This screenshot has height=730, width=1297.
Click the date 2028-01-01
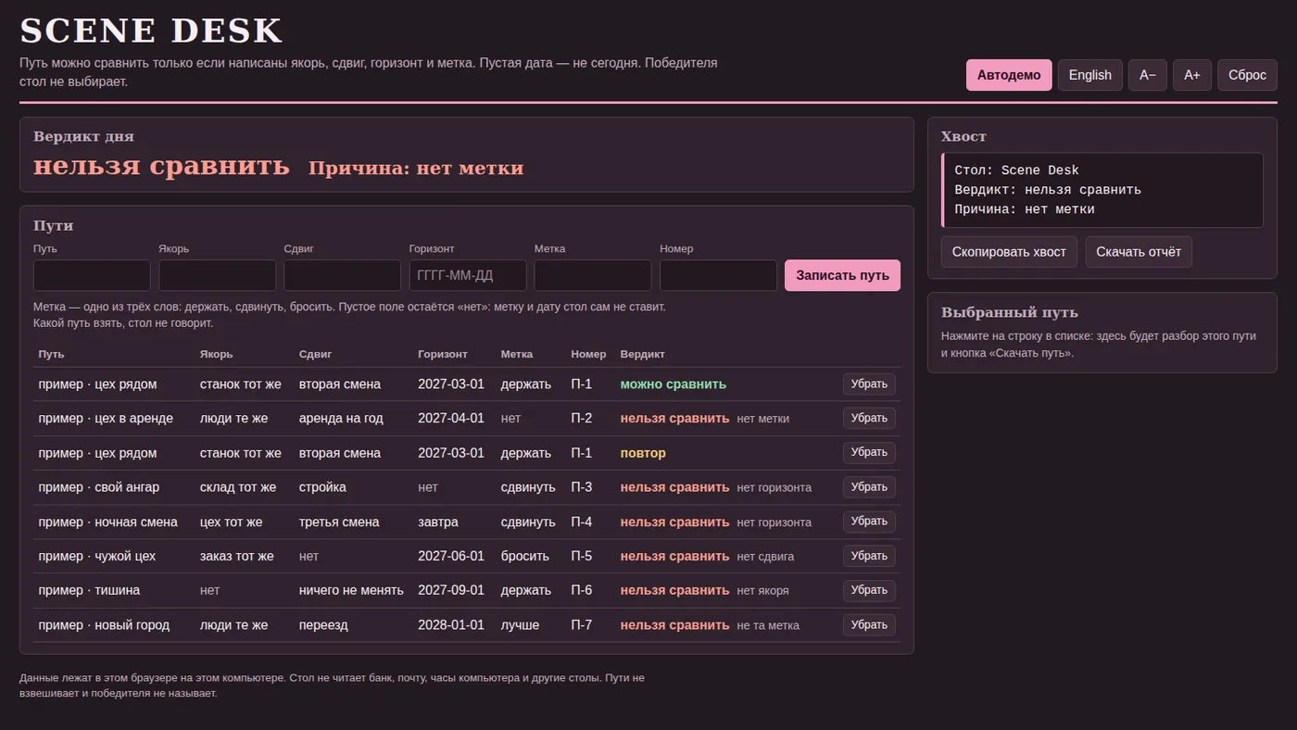pos(451,625)
